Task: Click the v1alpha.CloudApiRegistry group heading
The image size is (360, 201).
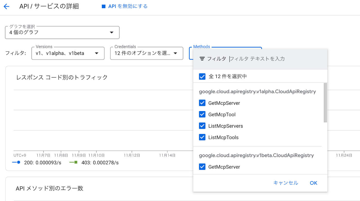Action: point(257,92)
